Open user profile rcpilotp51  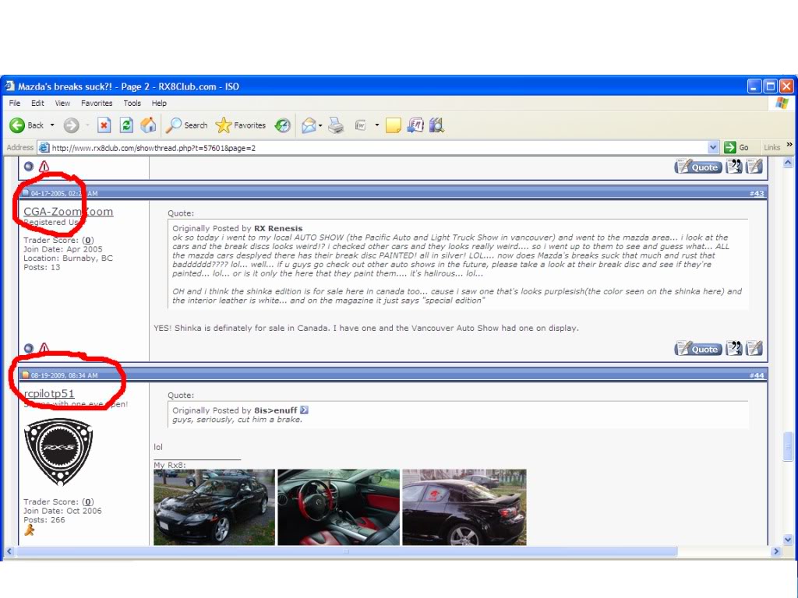49,393
